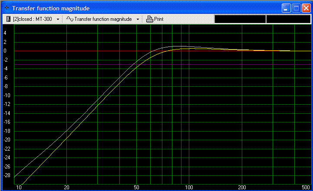Image resolution: width=313 pixels, height=191 pixels.
Task: Close the Transfer function magnitude window
Action: click(x=306, y=8)
